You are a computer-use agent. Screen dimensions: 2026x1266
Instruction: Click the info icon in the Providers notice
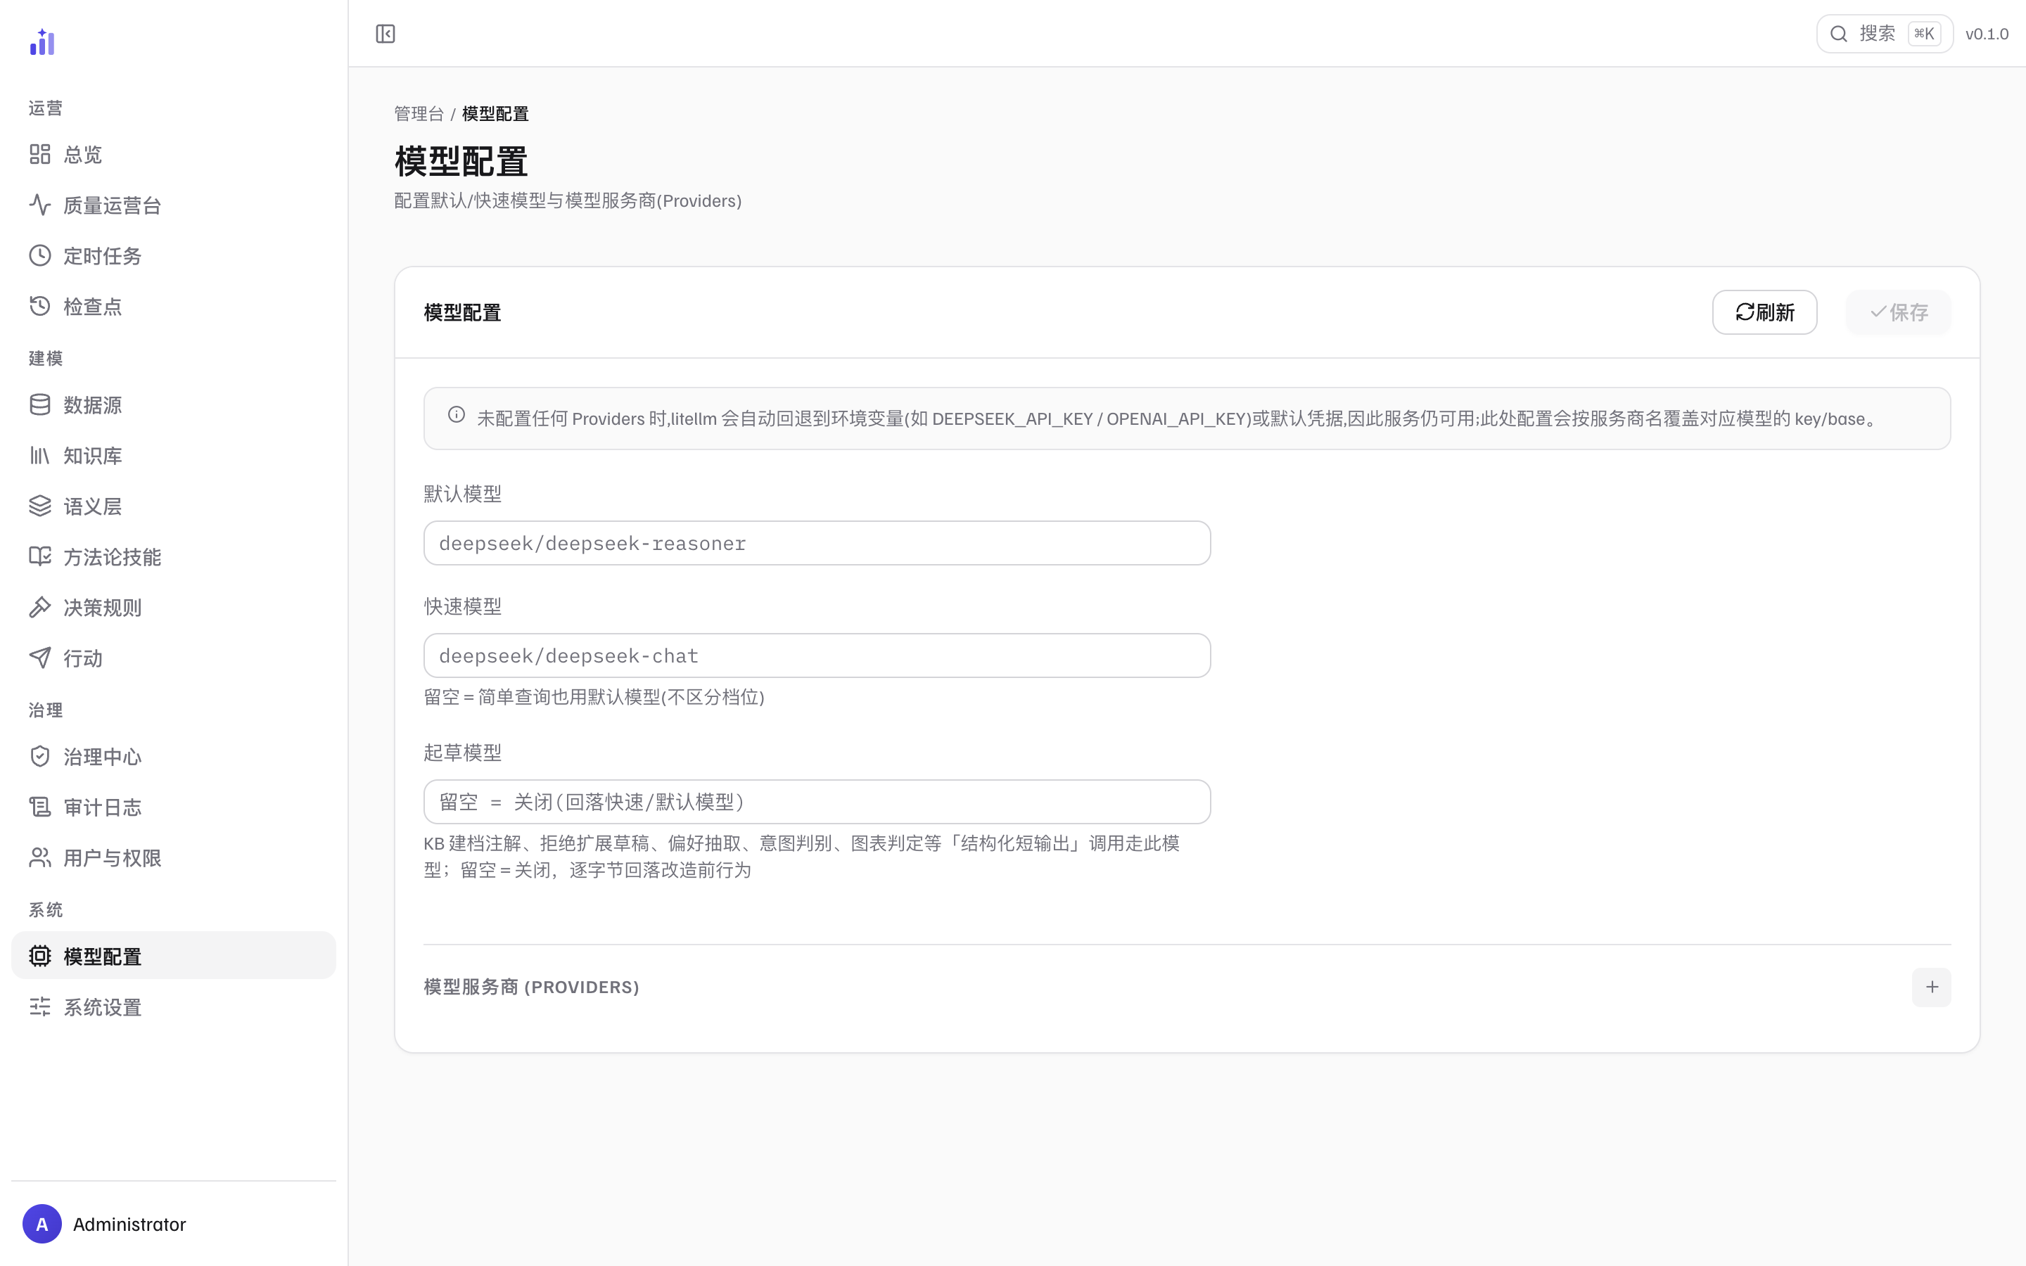[457, 414]
